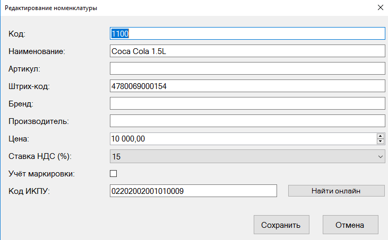Click the Код ИКПУ label text
Viewport: 388px width, 240px height.
29,191
